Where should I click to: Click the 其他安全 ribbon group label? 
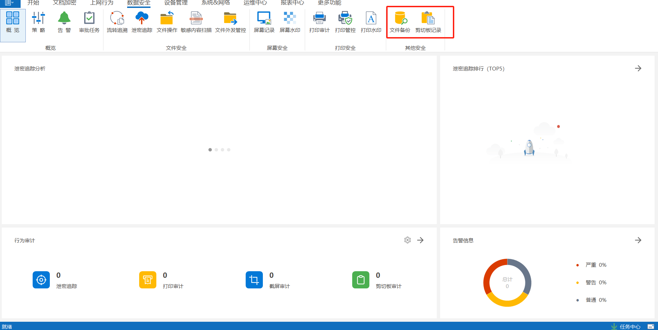[415, 48]
